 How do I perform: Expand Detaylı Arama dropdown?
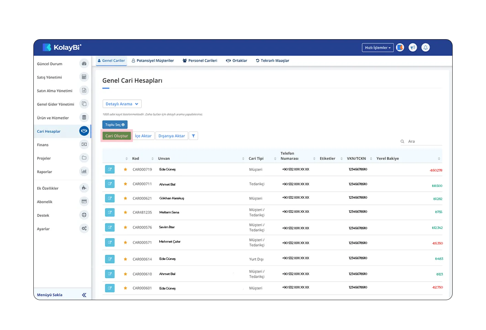122,104
